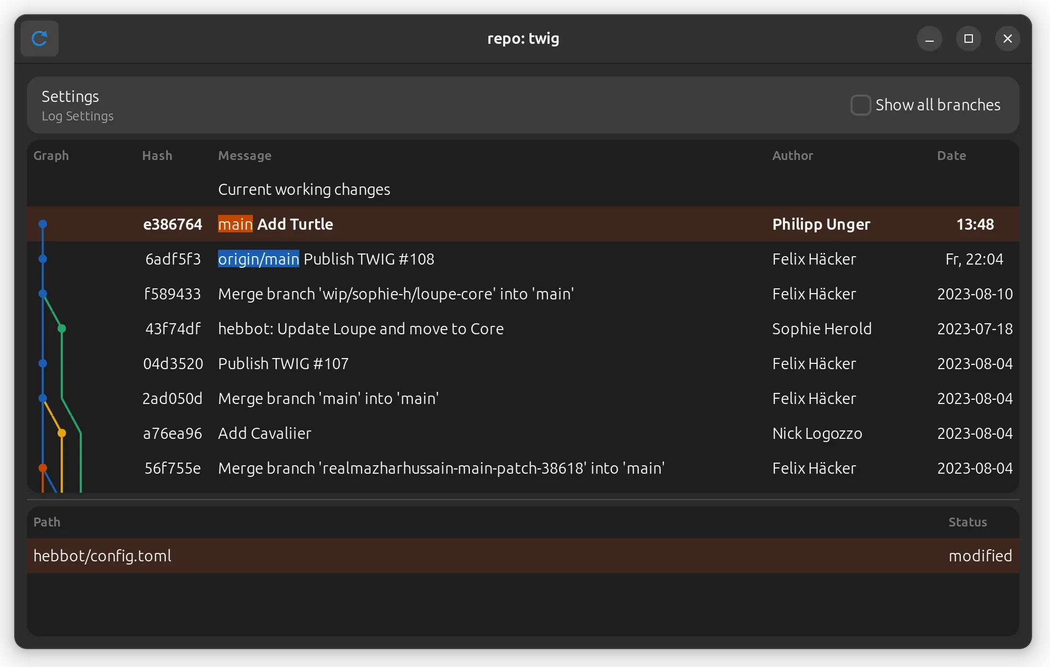1050x667 pixels.
Task: Click the Status column header
Action: (967, 522)
